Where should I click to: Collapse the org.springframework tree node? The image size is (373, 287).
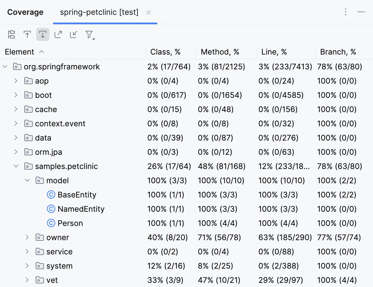pos(5,66)
